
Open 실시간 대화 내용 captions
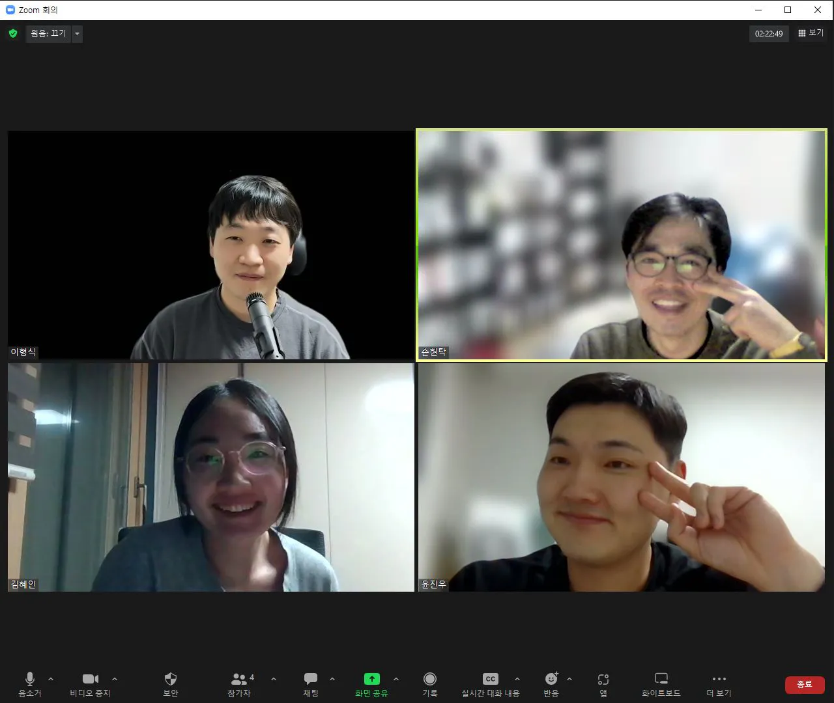click(x=491, y=684)
